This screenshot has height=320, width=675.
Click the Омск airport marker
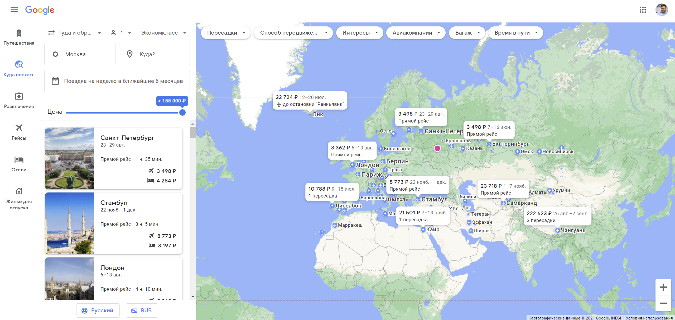point(518,152)
